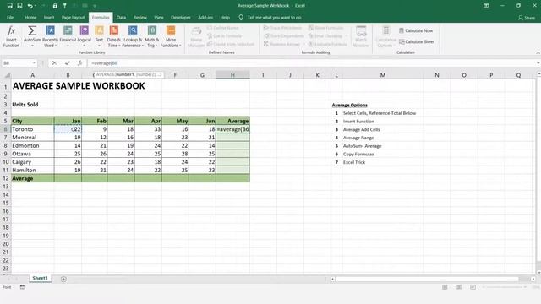Click Calculate Now
The image size is (541, 304).
pyautogui.click(x=416, y=30)
